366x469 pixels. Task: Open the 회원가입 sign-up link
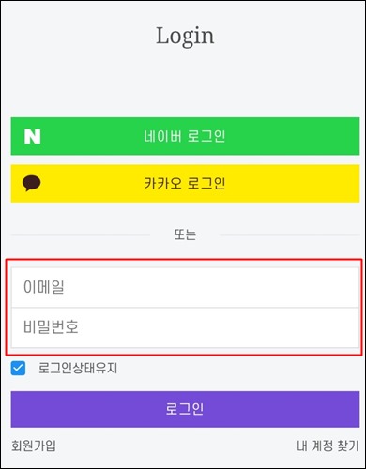pyautogui.click(x=34, y=446)
